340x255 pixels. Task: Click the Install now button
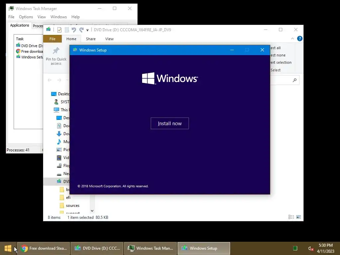(x=170, y=124)
